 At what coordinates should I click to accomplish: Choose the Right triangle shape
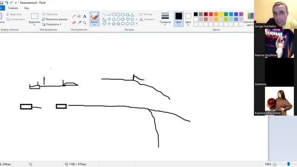point(104,19)
